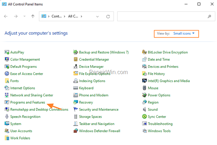The width and height of the screenshot is (217, 145).
Task: Click the System computer icon
Action: coord(7,124)
